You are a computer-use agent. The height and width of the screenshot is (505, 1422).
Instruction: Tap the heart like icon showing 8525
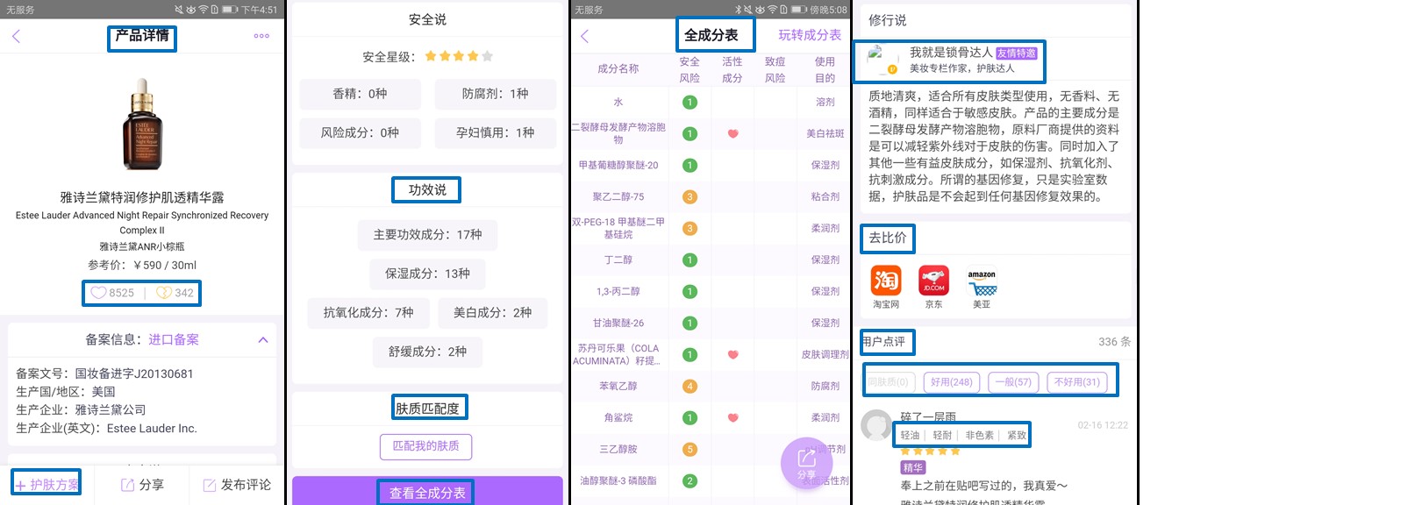pyautogui.click(x=99, y=293)
